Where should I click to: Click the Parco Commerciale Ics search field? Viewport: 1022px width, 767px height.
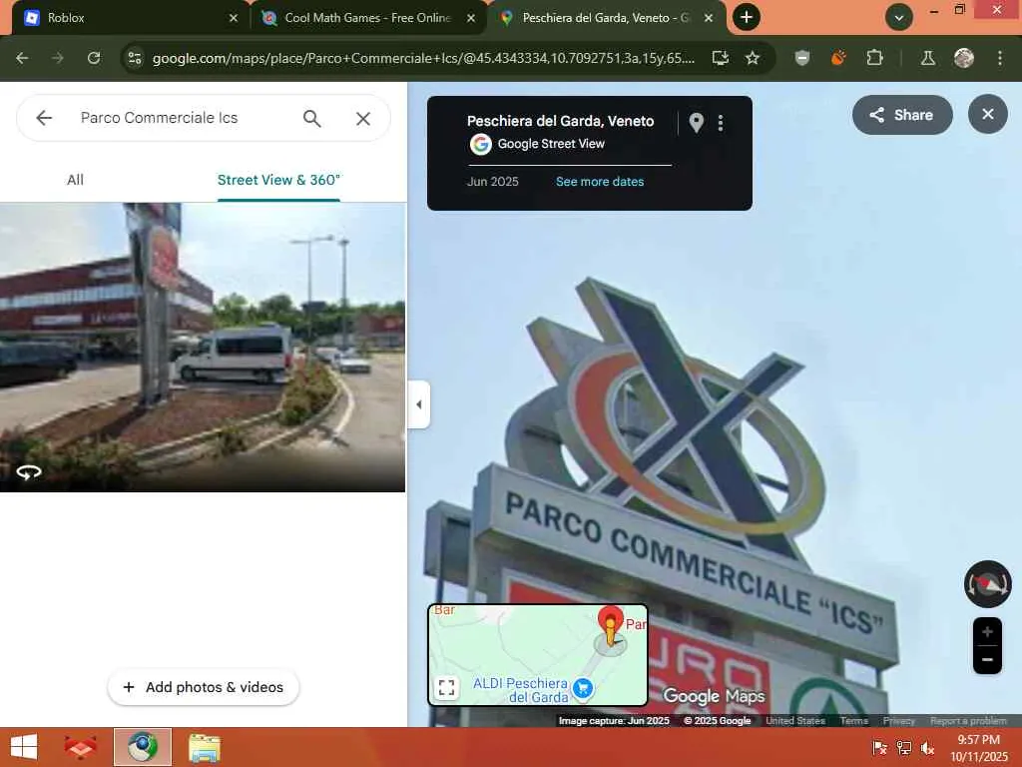tap(183, 118)
